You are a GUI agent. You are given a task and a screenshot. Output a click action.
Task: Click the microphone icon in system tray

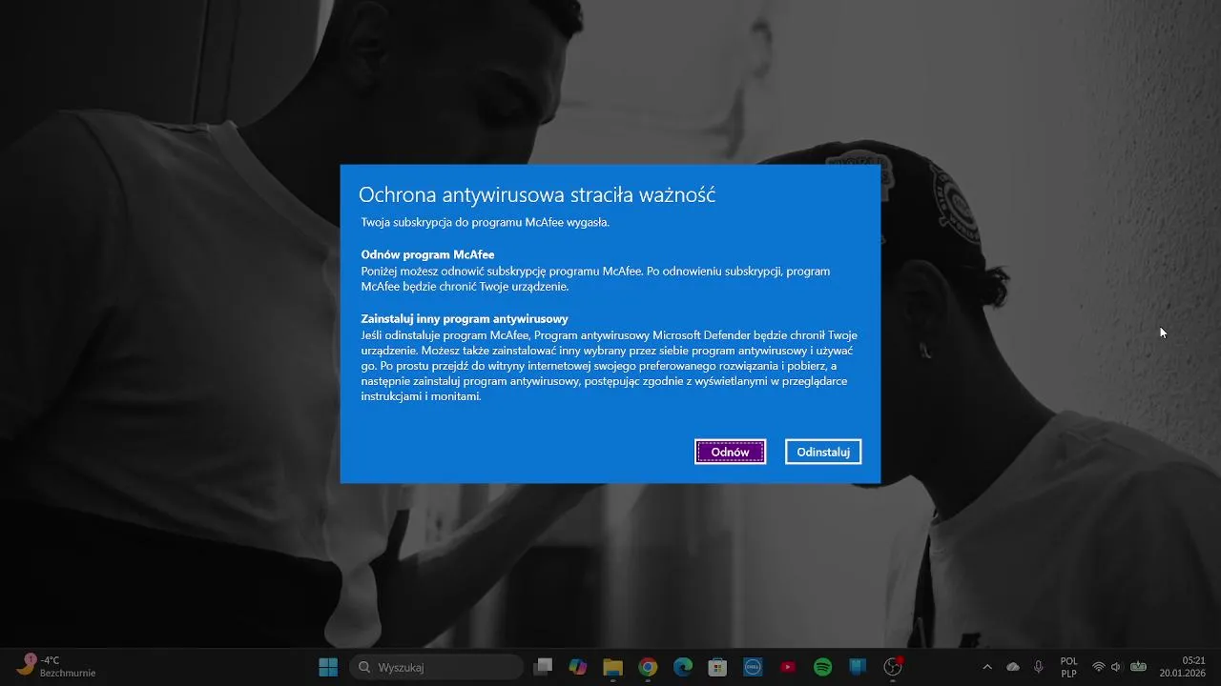(1039, 667)
